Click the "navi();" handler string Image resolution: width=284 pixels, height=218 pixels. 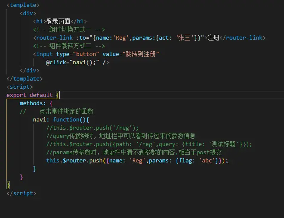[84, 62]
